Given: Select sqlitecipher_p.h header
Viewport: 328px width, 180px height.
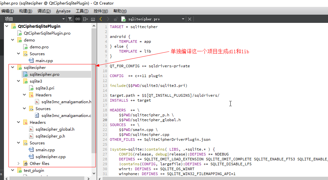Looking at the screenshot, I should 50,136.
